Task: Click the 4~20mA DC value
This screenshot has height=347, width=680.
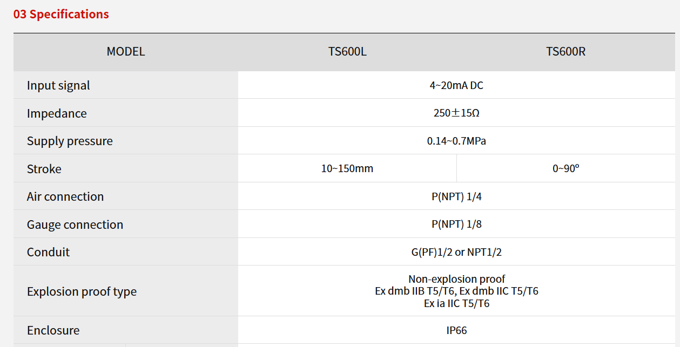Action: [x=456, y=85]
